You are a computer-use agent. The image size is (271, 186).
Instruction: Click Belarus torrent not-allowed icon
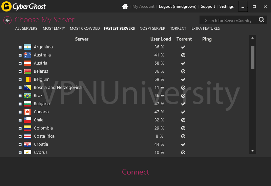(x=183, y=71)
